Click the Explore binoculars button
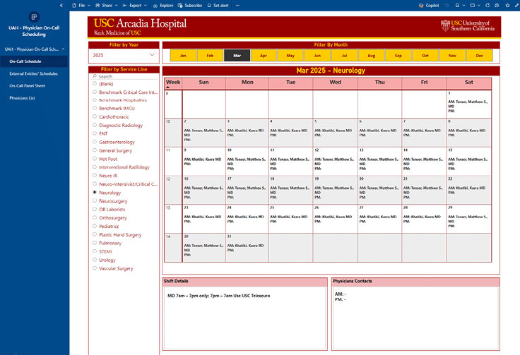The image size is (520, 355). (162, 5)
